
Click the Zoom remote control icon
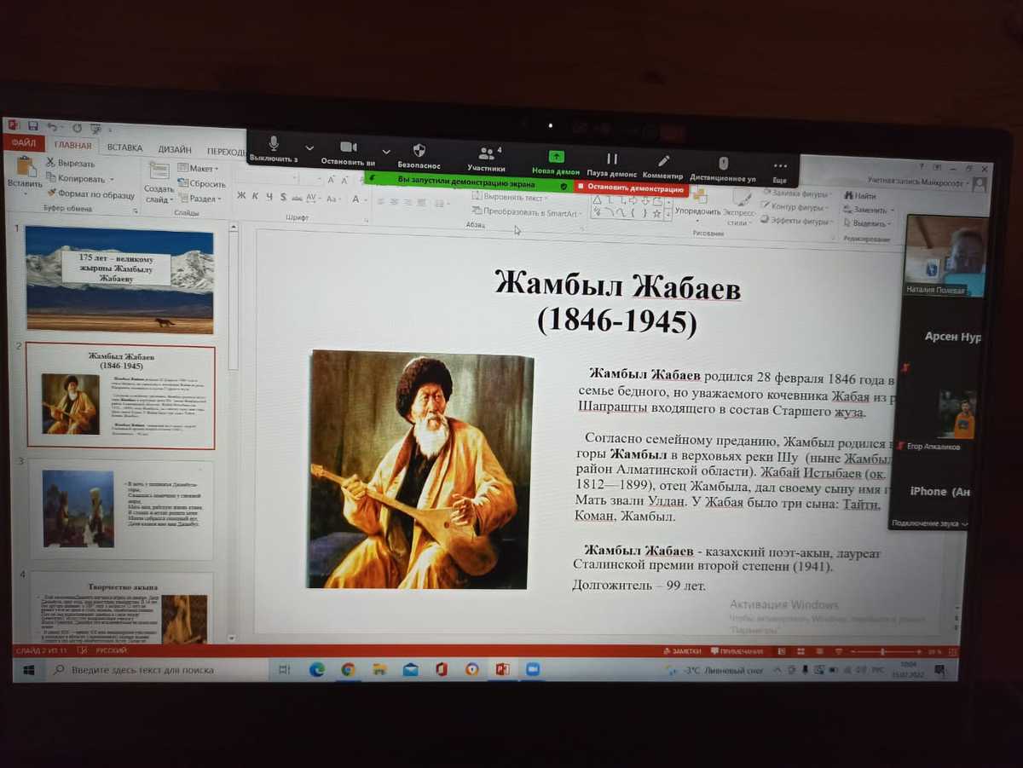point(723,164)
